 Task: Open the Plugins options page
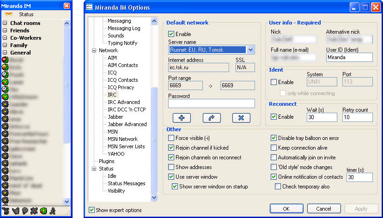107,161
